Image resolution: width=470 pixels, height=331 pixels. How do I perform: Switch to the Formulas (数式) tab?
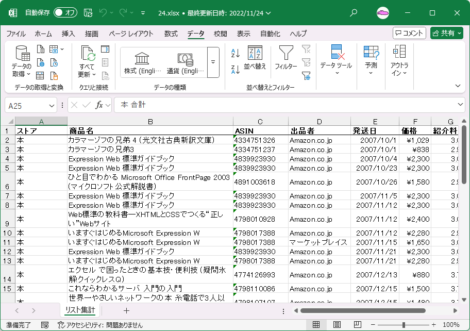pos(171,34)
